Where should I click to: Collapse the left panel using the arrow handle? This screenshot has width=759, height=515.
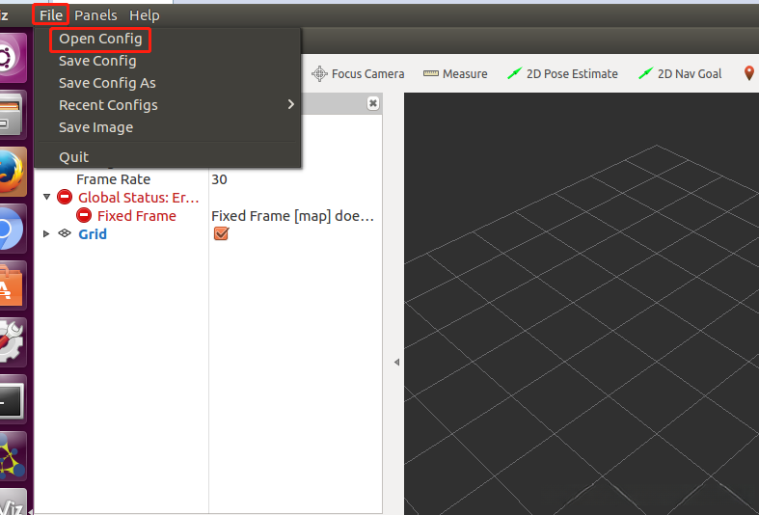click(396, 362)
